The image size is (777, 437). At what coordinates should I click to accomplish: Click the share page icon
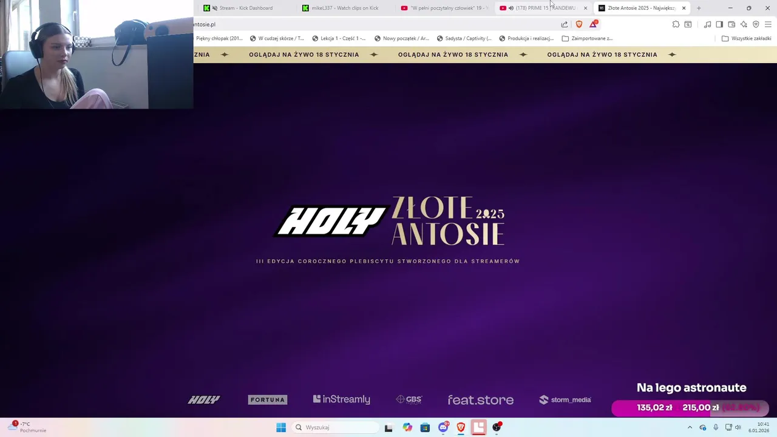point(565,24)
